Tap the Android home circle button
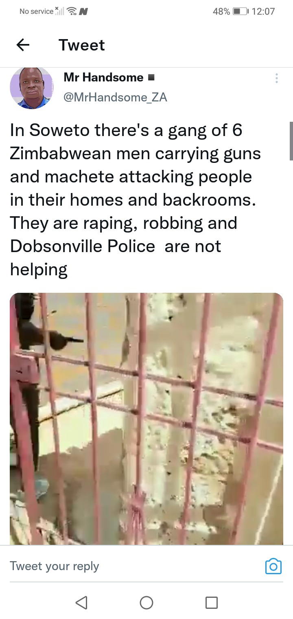 click(x=146, y=602)
